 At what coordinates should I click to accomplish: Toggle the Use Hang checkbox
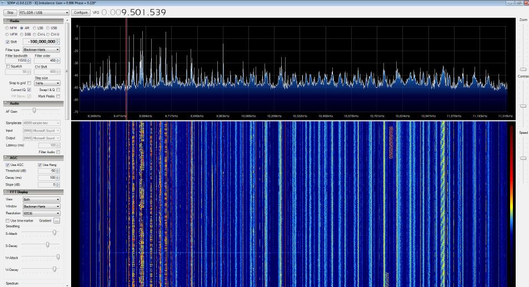[39, 165]
